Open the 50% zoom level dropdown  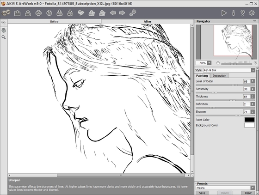[x=203, y=63]
